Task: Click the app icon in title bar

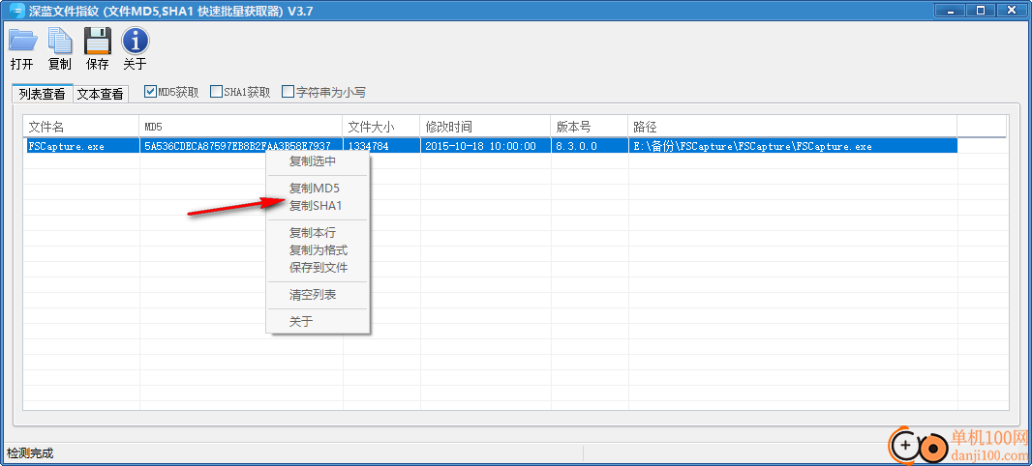Action: 16,11
